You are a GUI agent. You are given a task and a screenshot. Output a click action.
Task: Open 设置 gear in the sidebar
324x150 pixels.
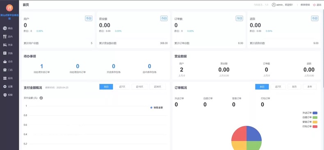click(x=8, y=86)
